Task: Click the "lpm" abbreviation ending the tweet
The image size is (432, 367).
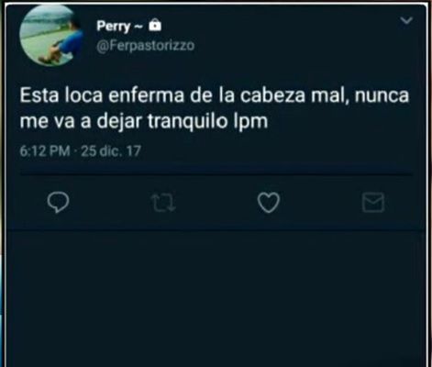Action: pyautogui.click(x=250, y=122)
